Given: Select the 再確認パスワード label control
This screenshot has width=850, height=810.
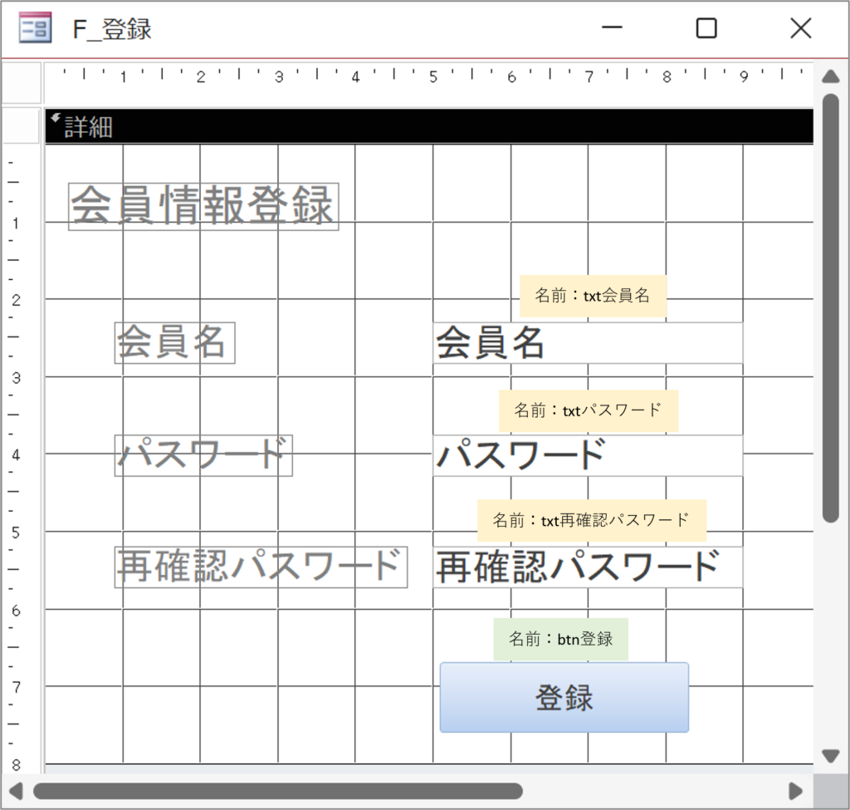Looking at the screenshot, I should pyautogui.click(x=261, y=567).
